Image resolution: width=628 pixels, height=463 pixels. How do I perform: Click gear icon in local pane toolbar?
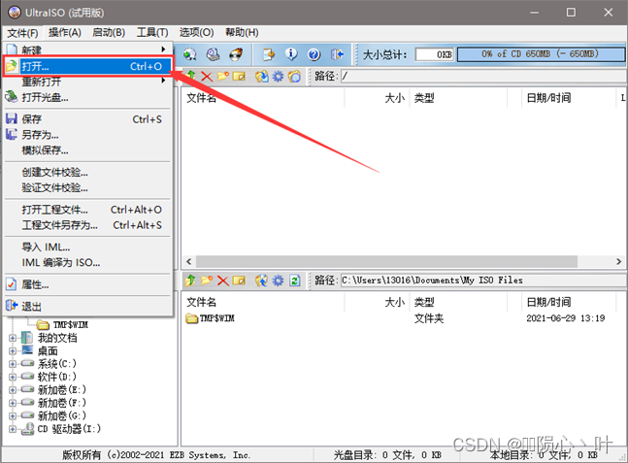point(278,281)
